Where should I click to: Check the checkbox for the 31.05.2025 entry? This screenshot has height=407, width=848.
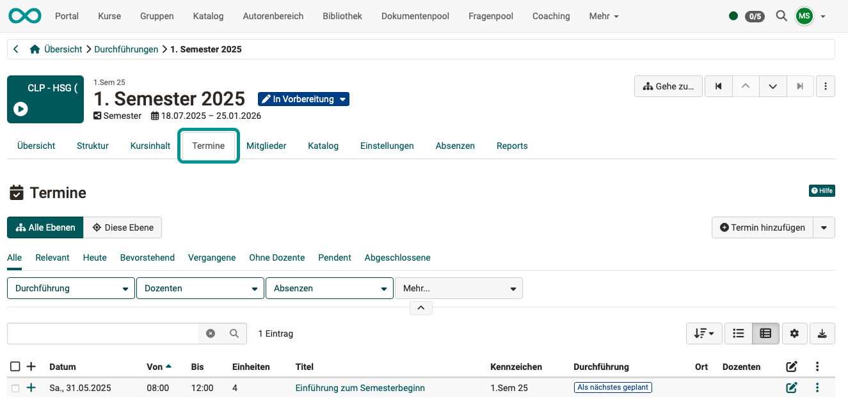click(x=15, y=387)
